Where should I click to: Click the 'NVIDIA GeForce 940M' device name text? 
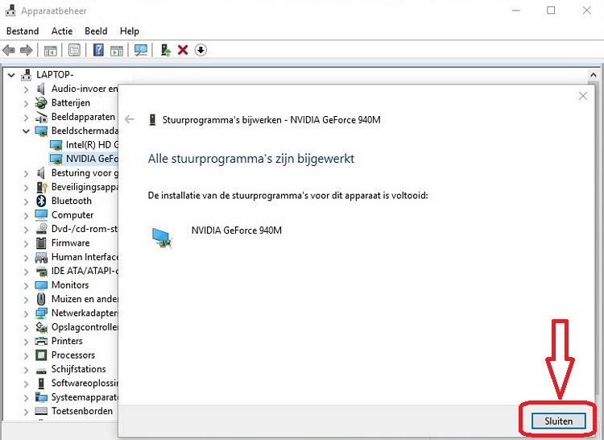pyautogui.click(x=237, y=230)
